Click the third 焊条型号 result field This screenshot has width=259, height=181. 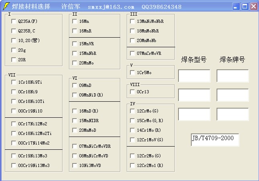[x=194, y=115]
